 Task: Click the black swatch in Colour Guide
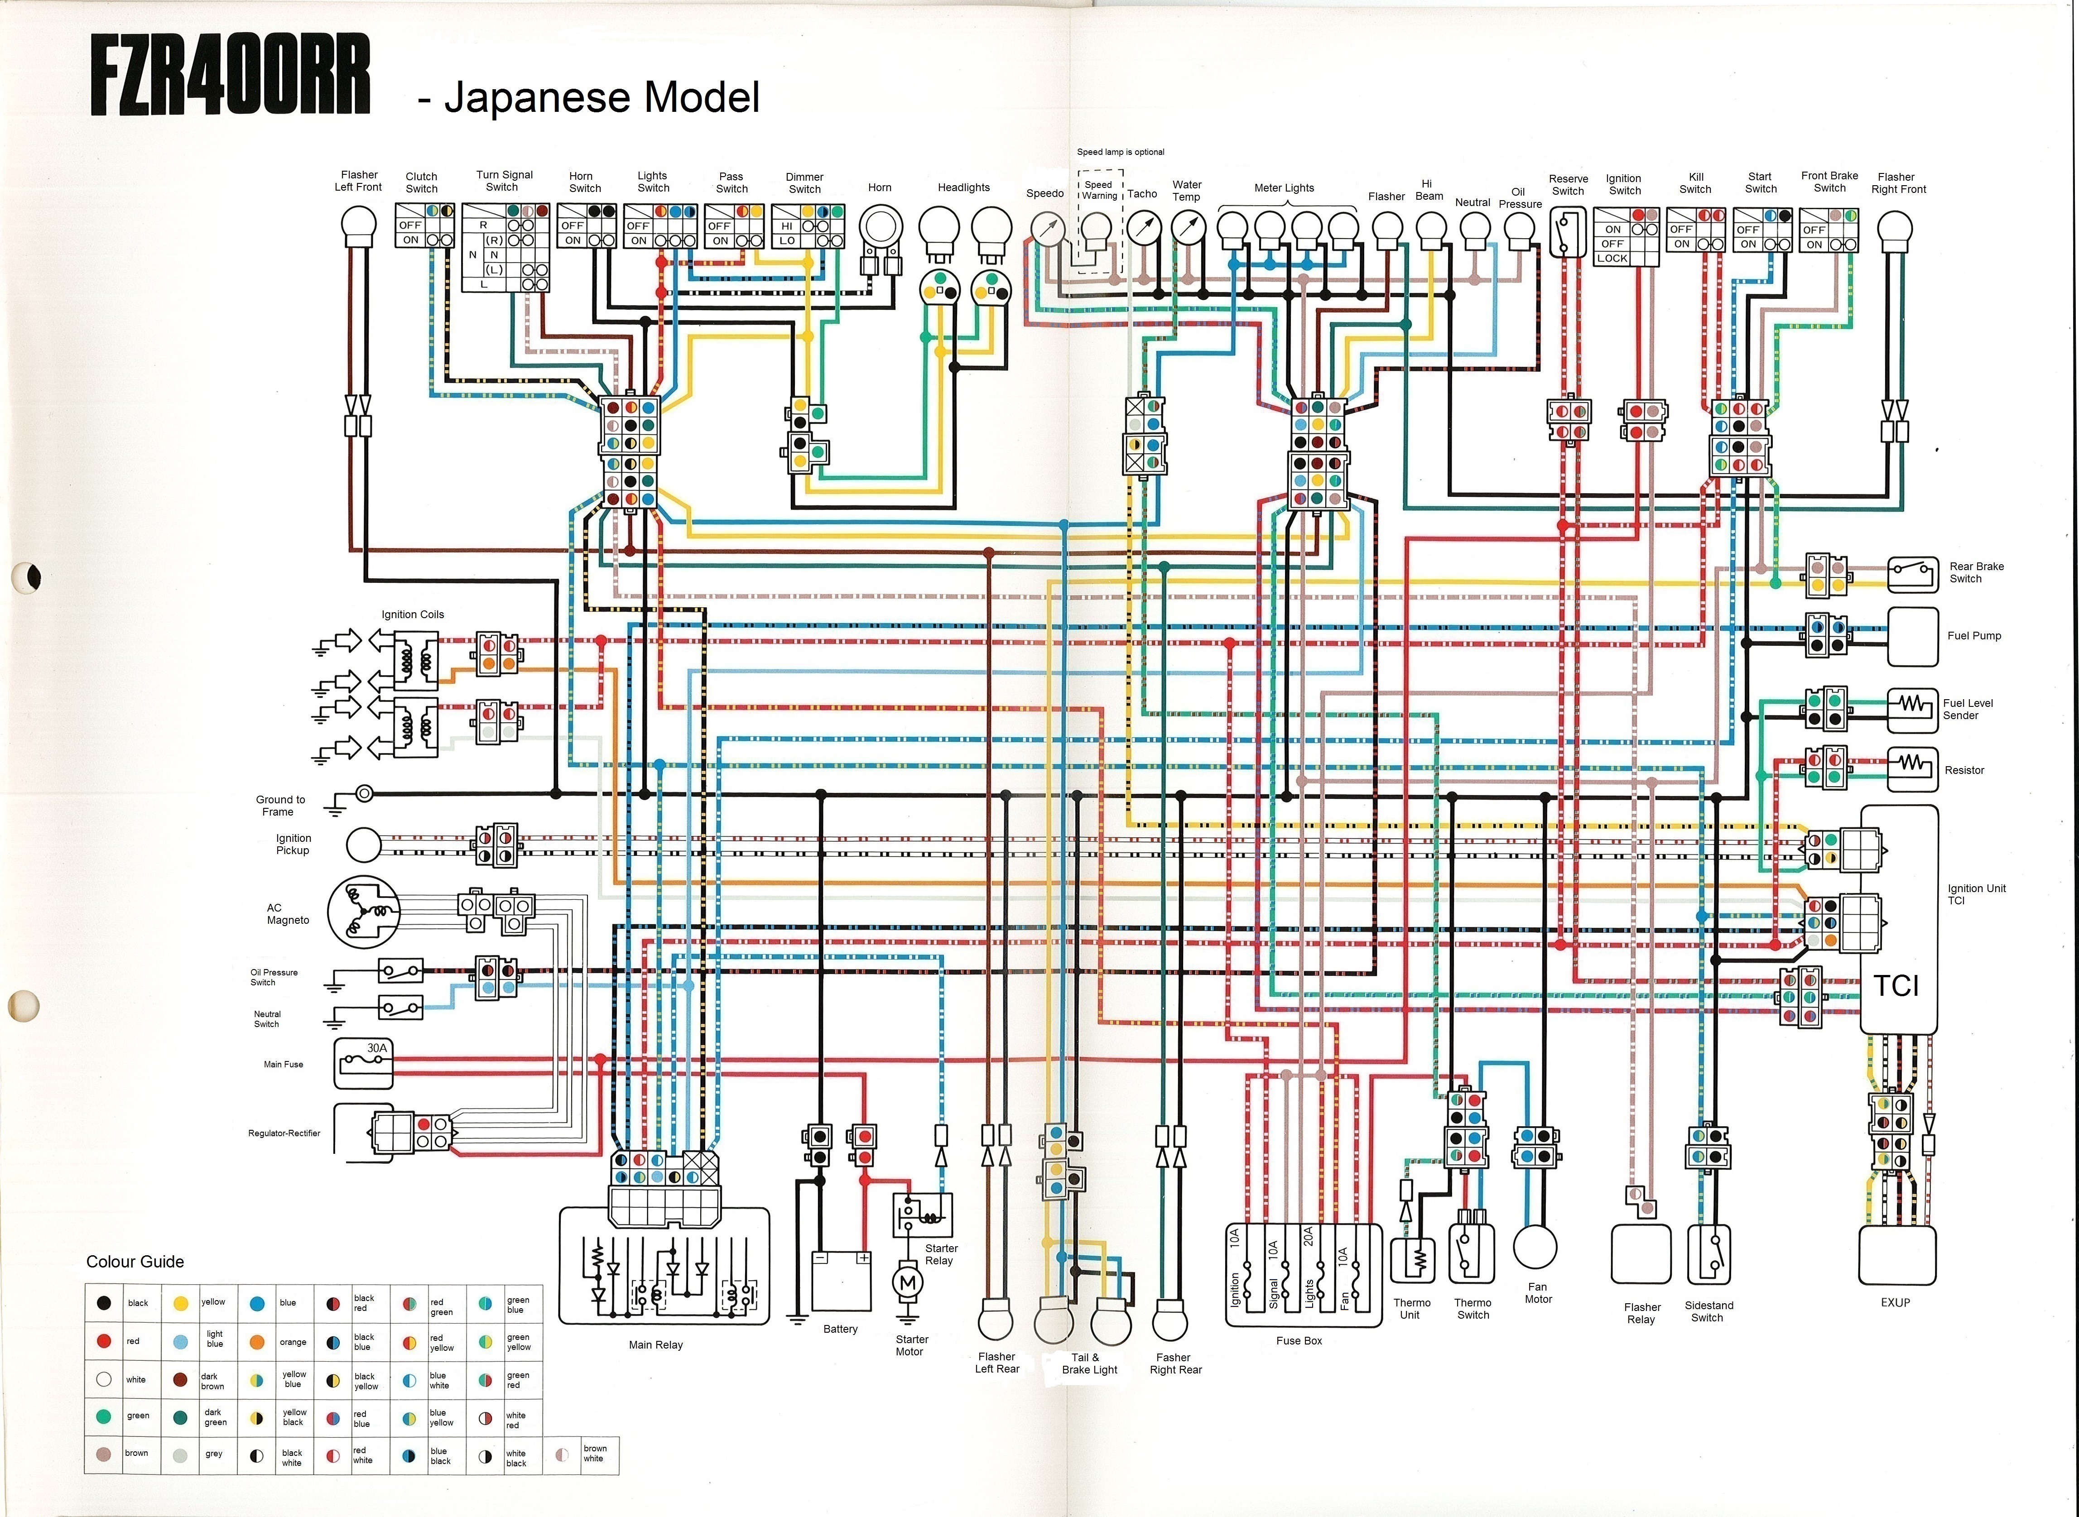[105, 1303]
